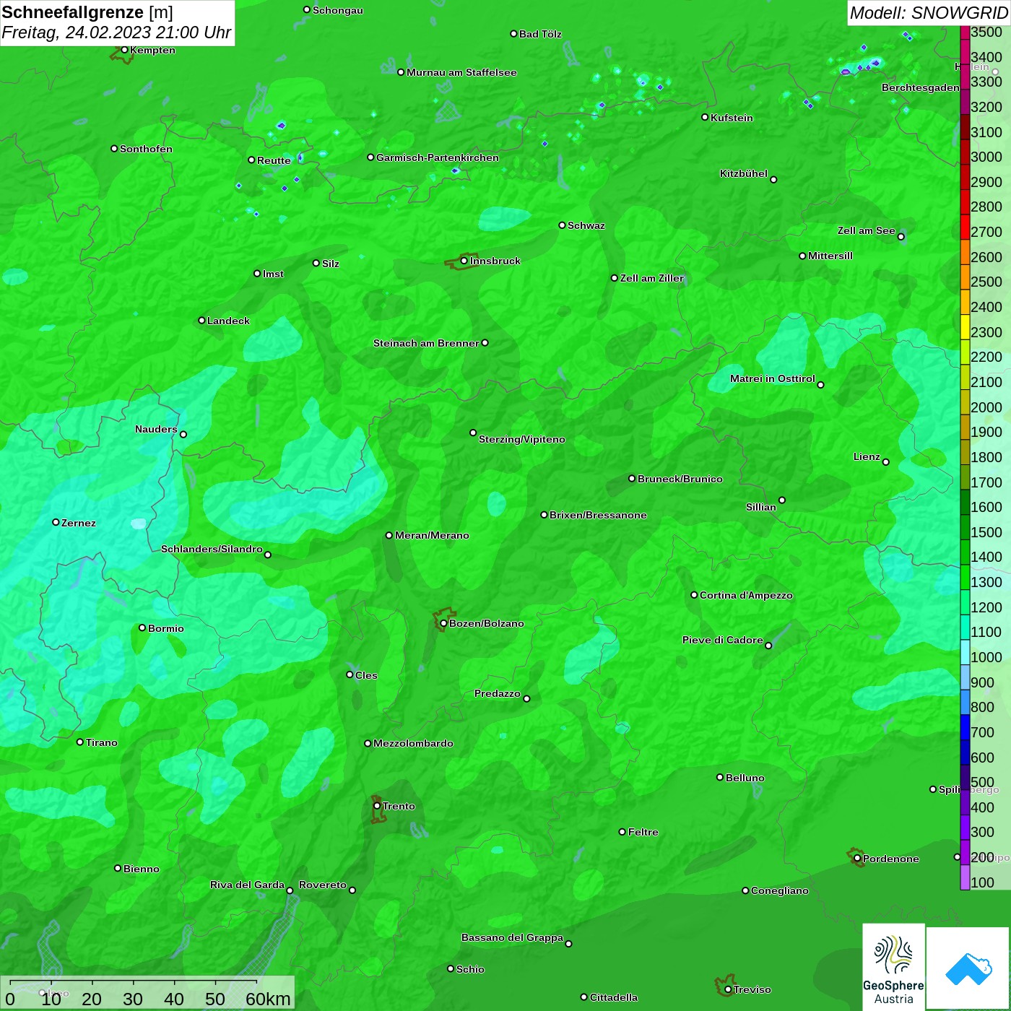The width and height of the screenshot is (1011, 1011).
Task: Click the '3500' legend value
Action: (x=986, y=32)
